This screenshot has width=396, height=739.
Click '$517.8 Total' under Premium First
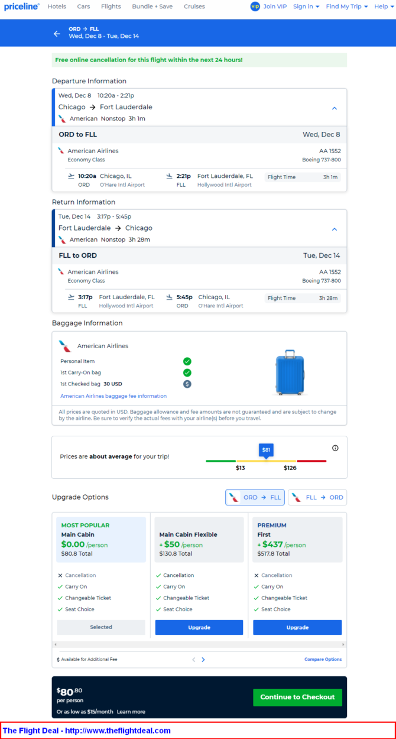coord(274,553)
